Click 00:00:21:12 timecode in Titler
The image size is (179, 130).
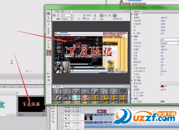117,19
